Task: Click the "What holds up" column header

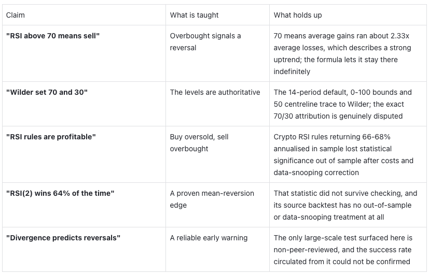Action: 348,15
